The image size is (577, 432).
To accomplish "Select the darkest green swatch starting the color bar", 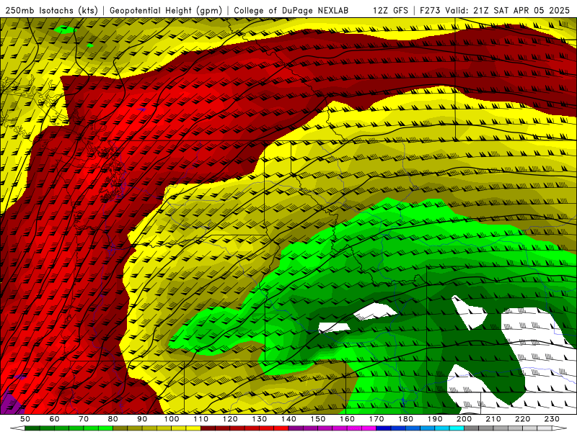I will coord(32,428).
